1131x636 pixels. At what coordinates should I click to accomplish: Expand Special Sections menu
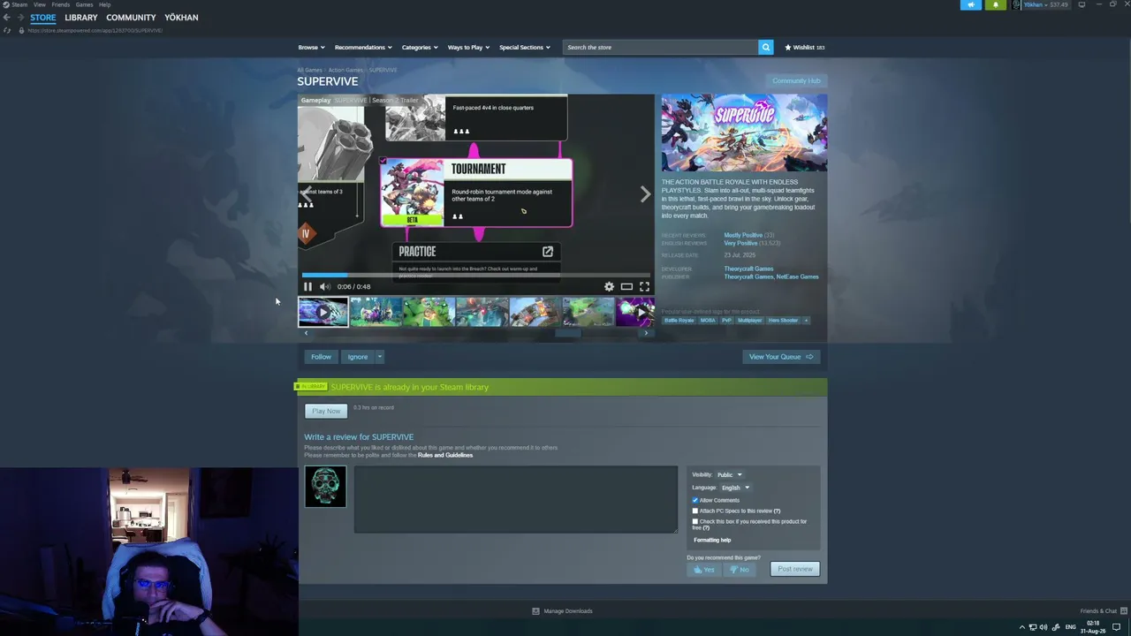525,47
